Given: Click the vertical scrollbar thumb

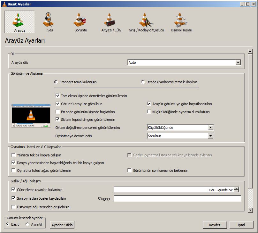Looking at the screenshot, I should coord(250,121).
